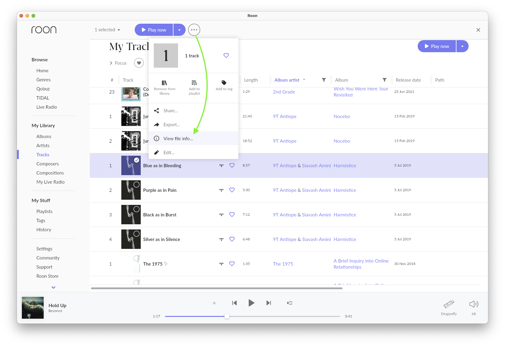Favorite the track Black as in Burst

pos(232,215)
